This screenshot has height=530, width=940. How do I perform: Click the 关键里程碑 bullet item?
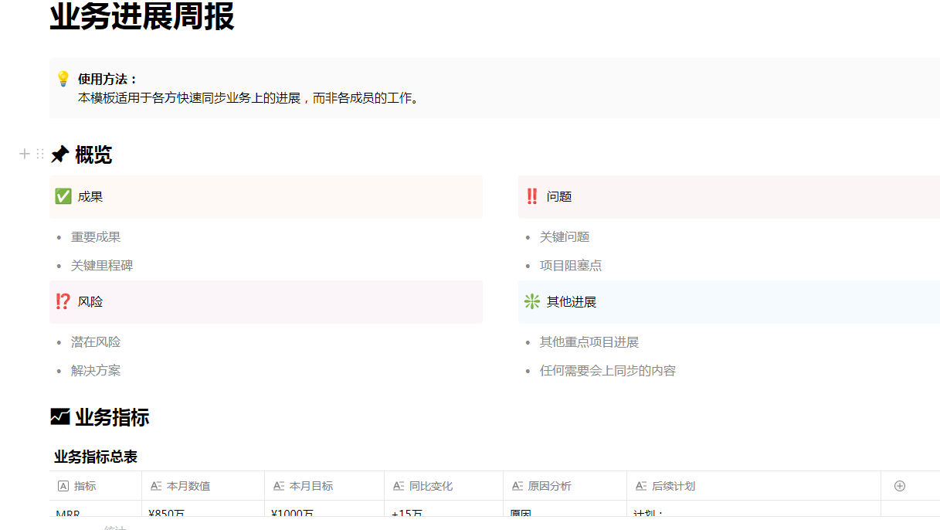coord(102,266)
